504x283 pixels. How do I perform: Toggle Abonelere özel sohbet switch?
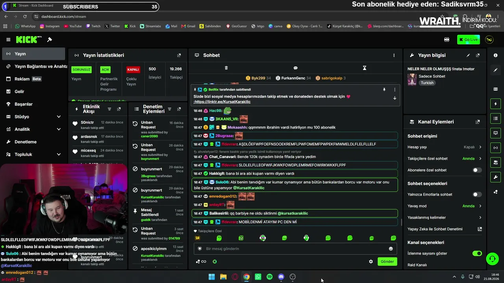pyautogui.click(x=477, y=170)
